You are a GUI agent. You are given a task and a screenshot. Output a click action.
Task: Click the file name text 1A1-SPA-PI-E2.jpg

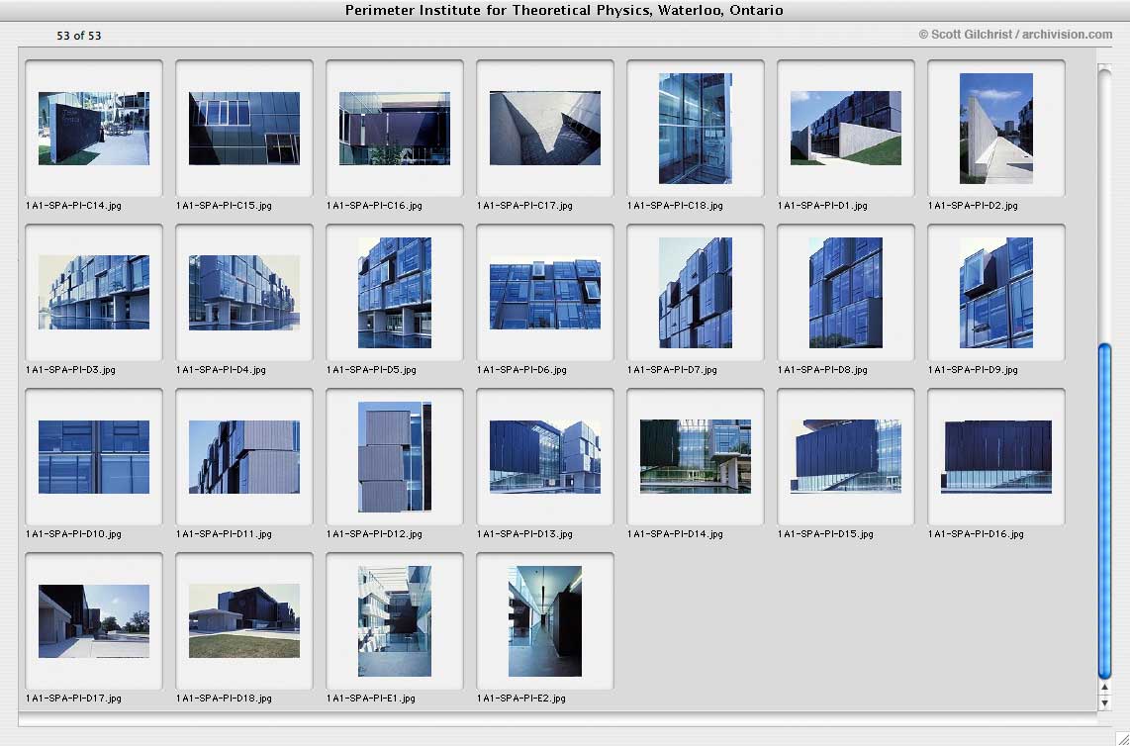(521, 699)
